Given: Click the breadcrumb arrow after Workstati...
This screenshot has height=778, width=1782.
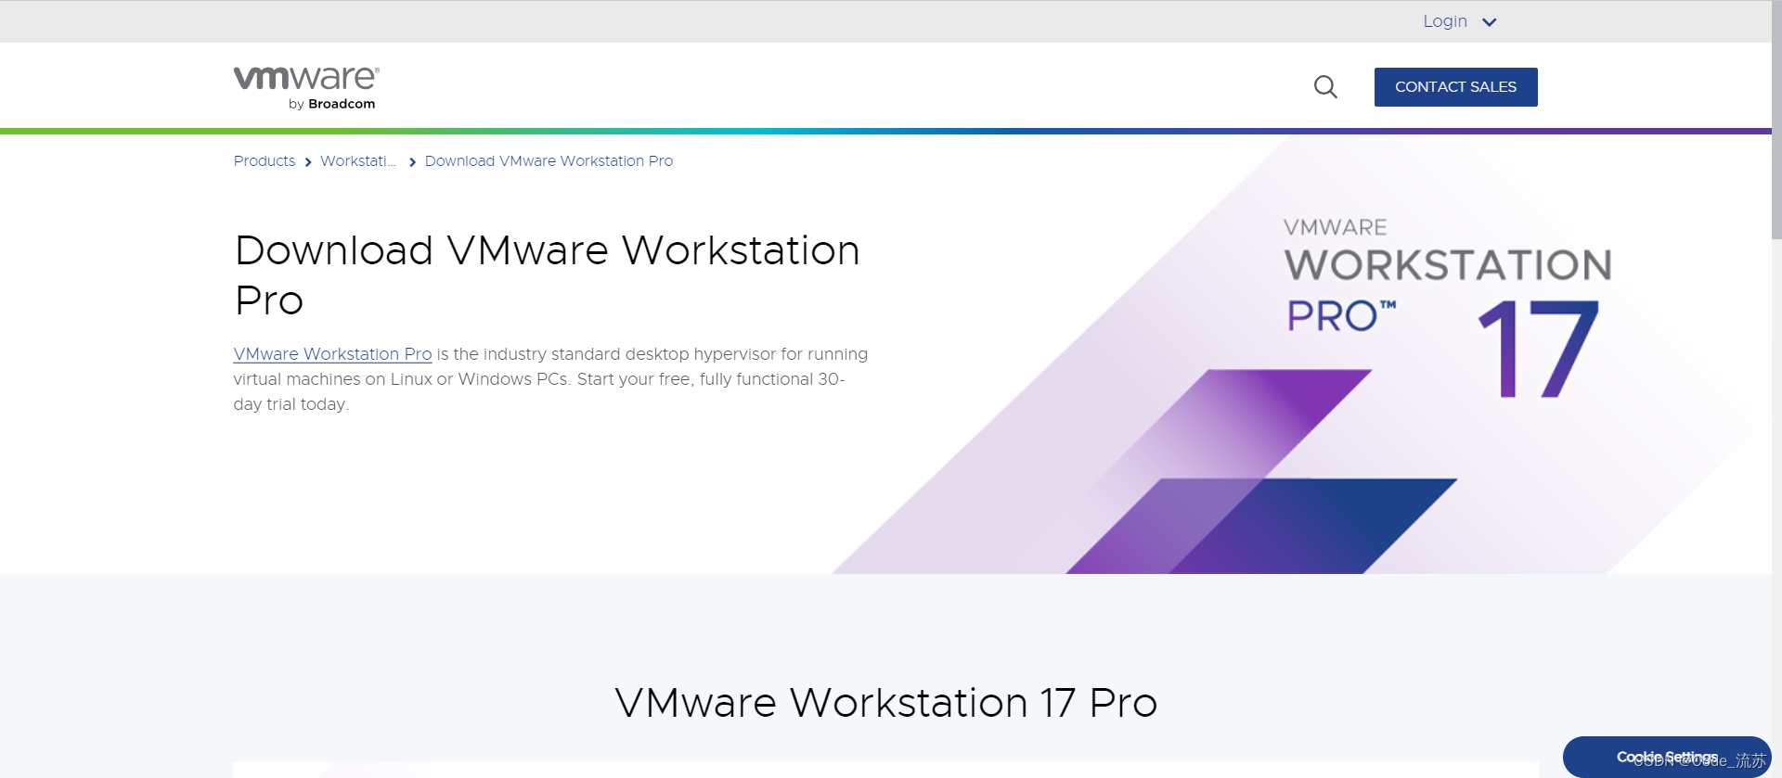Looking at the screenshot, I should tap(412, 162).
